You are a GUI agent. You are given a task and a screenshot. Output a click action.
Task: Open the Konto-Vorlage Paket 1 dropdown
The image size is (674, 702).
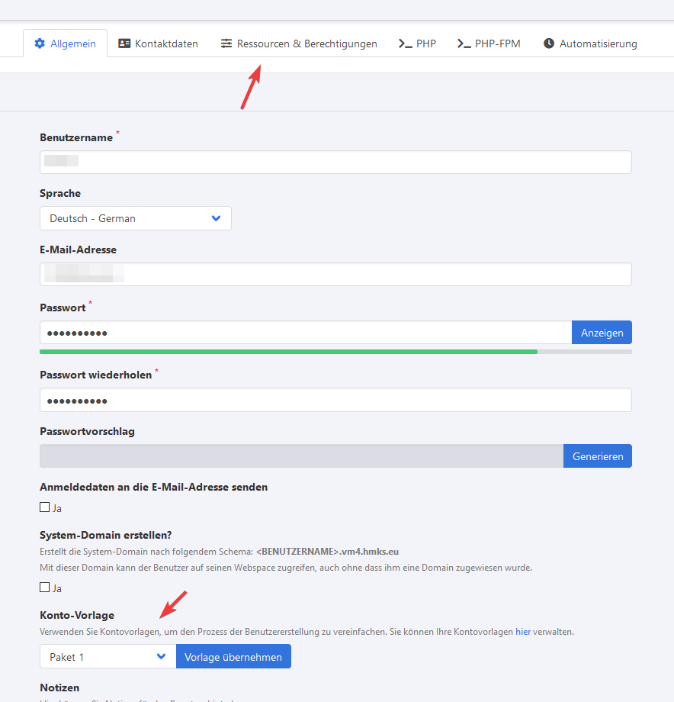tap(108, 656)
